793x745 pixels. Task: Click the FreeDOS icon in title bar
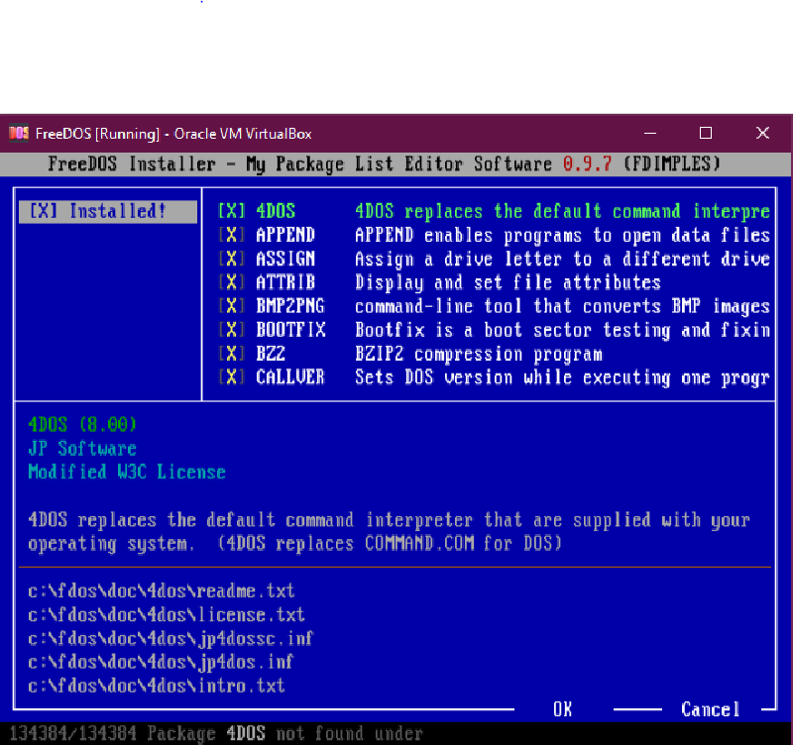coord(18,133)
